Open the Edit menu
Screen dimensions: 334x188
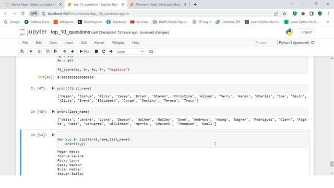pos(39,43)
